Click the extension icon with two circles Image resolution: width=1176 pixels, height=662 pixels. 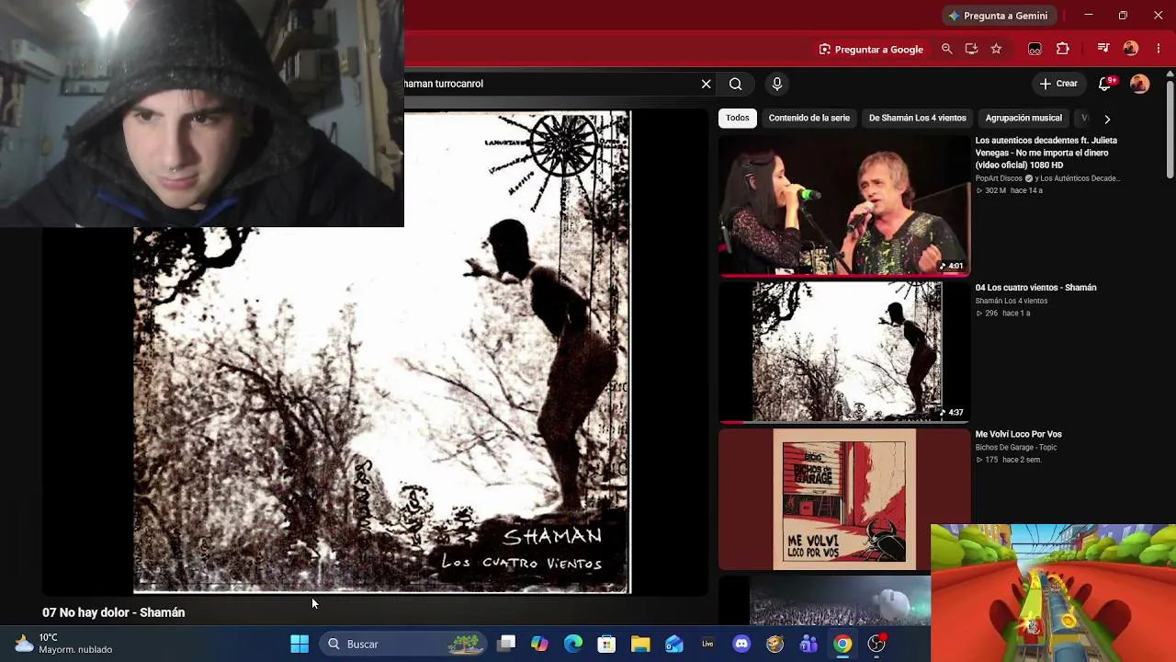(x=1035, y=49)
